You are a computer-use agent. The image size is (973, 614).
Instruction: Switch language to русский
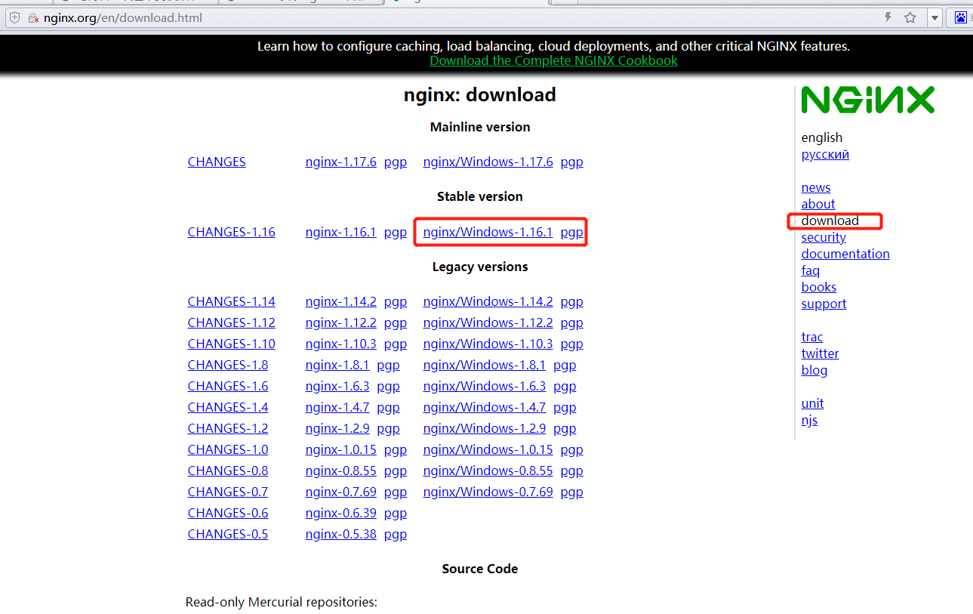(825, 154)
